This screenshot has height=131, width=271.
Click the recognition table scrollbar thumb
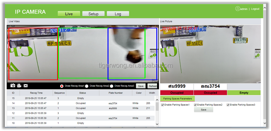coord(157,106)
